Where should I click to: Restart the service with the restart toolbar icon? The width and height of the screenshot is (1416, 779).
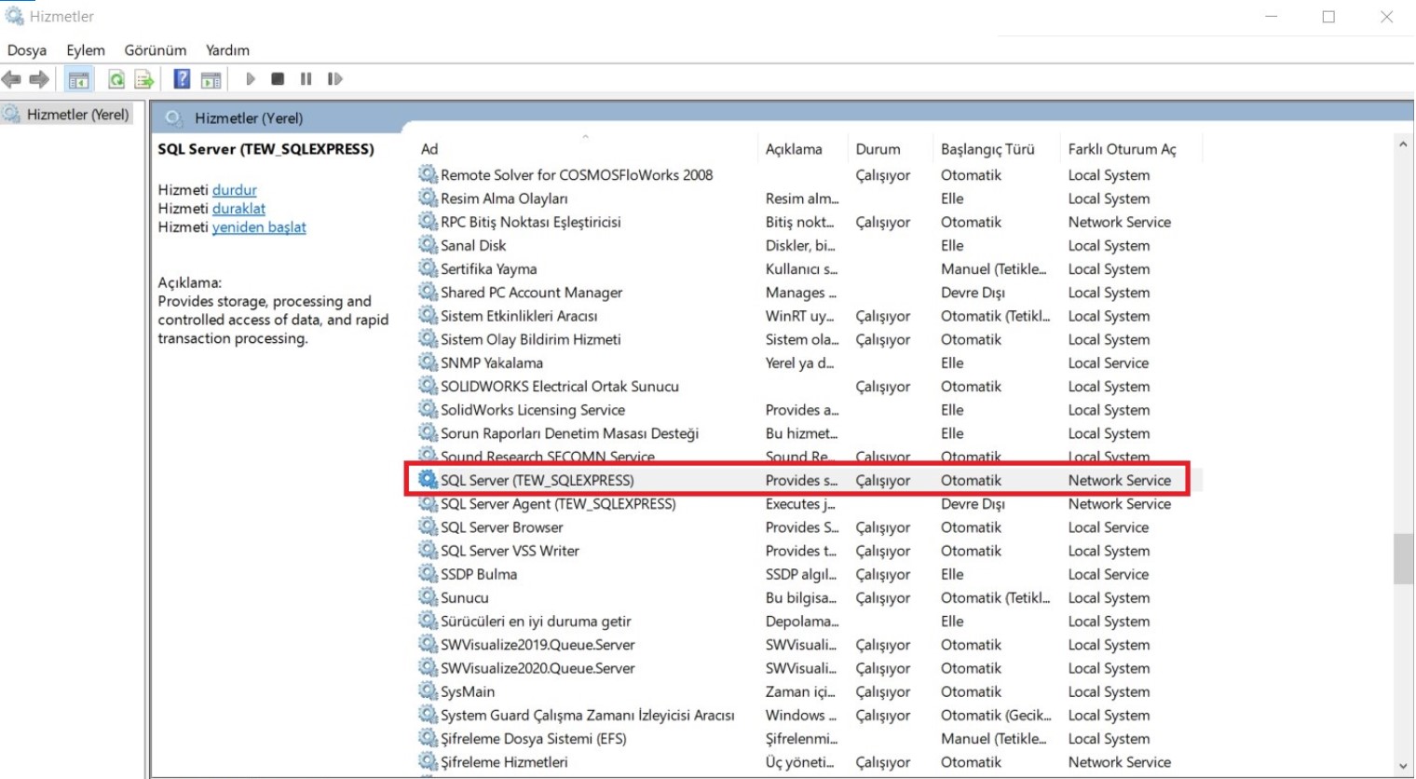(335, 79)
